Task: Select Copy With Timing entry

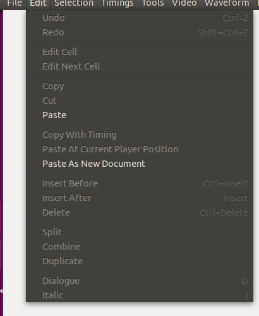Action: point(140,135)
